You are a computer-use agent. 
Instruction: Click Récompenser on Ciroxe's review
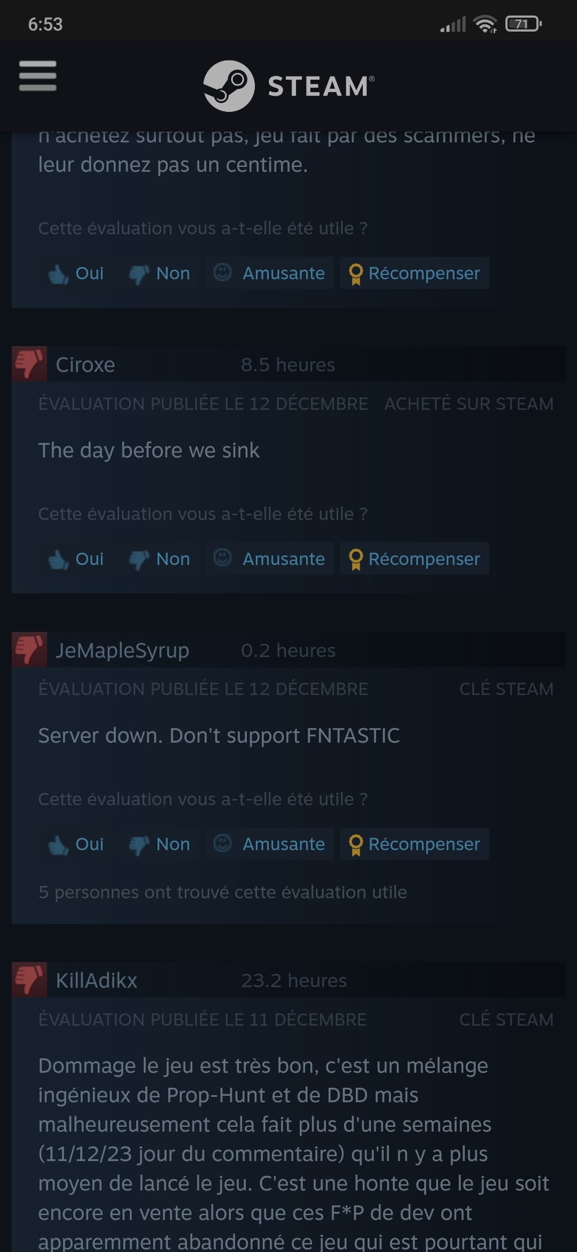coord(415,559)
